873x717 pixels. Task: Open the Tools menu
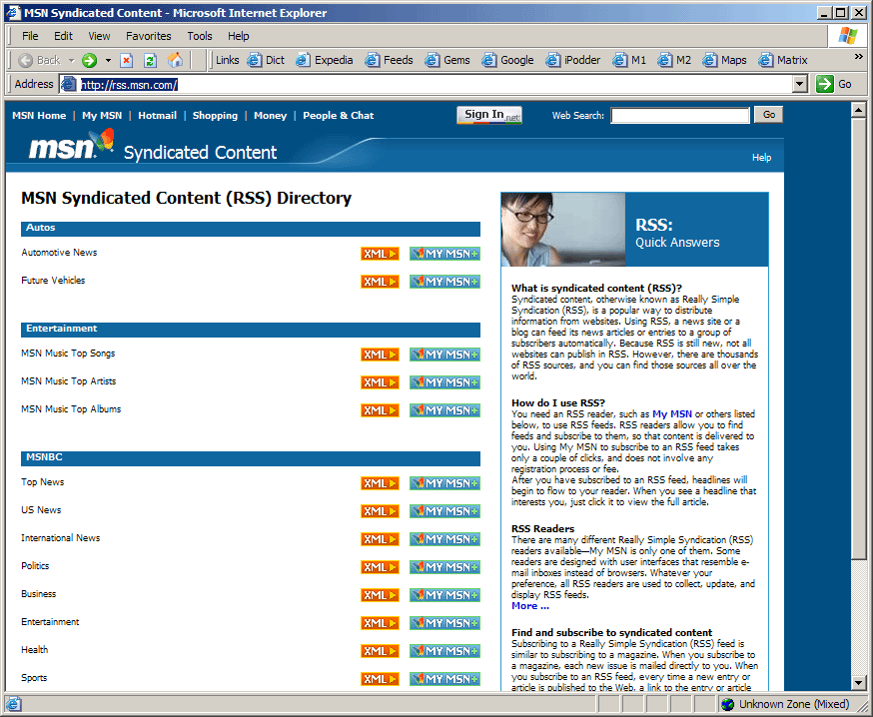point(200,36)
